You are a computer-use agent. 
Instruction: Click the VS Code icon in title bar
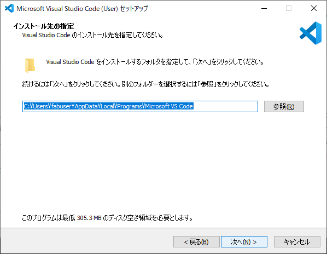pos(9,8)
